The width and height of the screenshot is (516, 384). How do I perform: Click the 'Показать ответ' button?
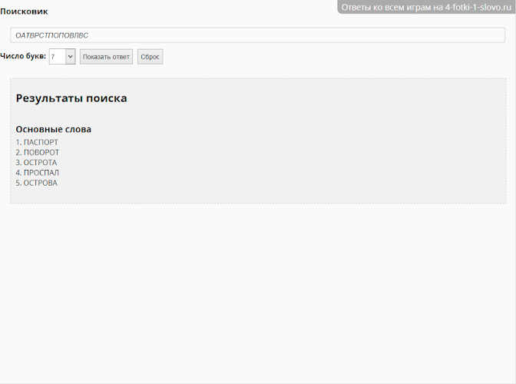106,57
